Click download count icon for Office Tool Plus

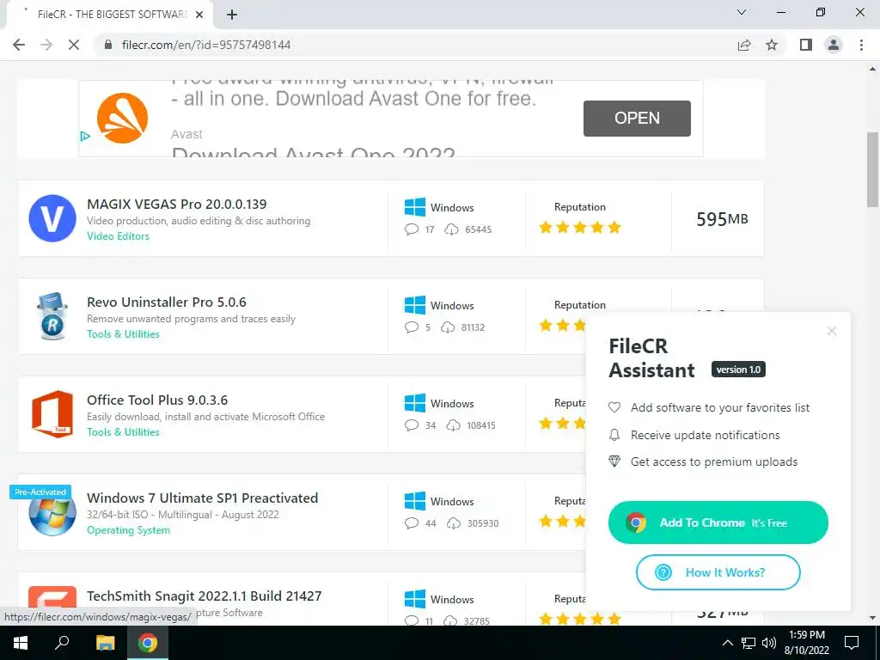[453, 425]
